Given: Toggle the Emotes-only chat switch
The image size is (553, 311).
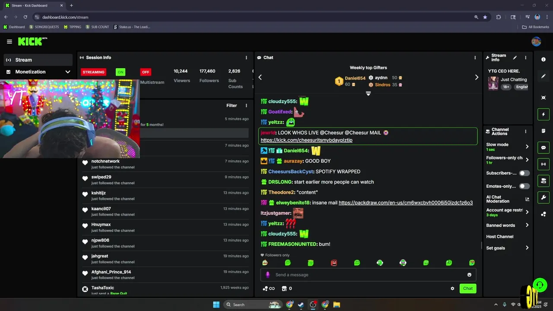Looking at the screenshot, I should tap(524, 186).
